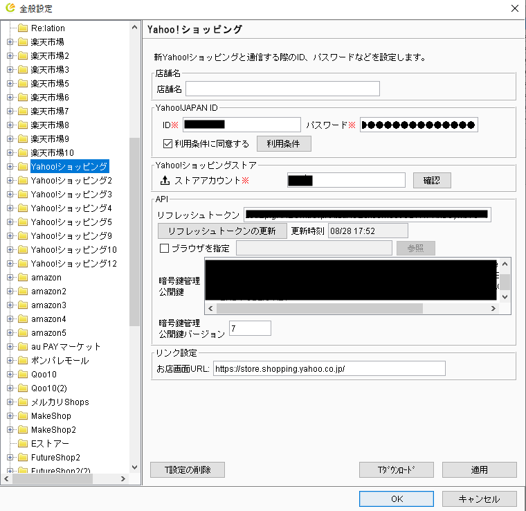The image size is (526, 511).
Task: Expand the 楽天市場7 tree node
Action: pos(10,111)
